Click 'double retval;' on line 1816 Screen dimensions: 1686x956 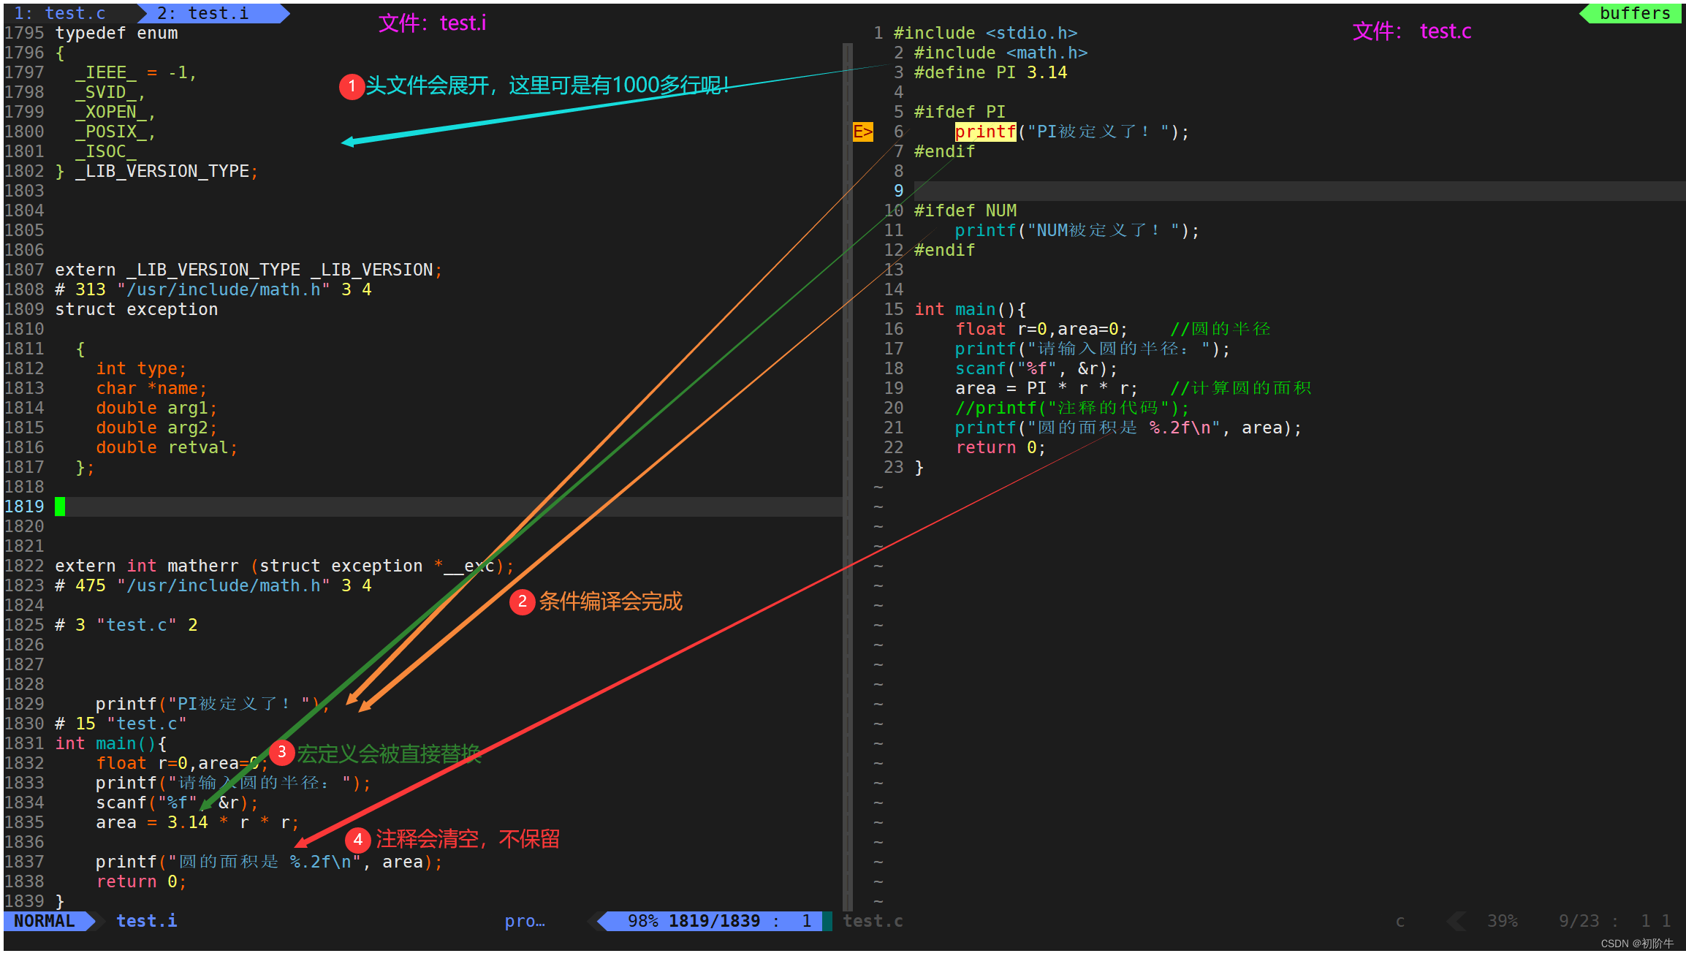167,447
